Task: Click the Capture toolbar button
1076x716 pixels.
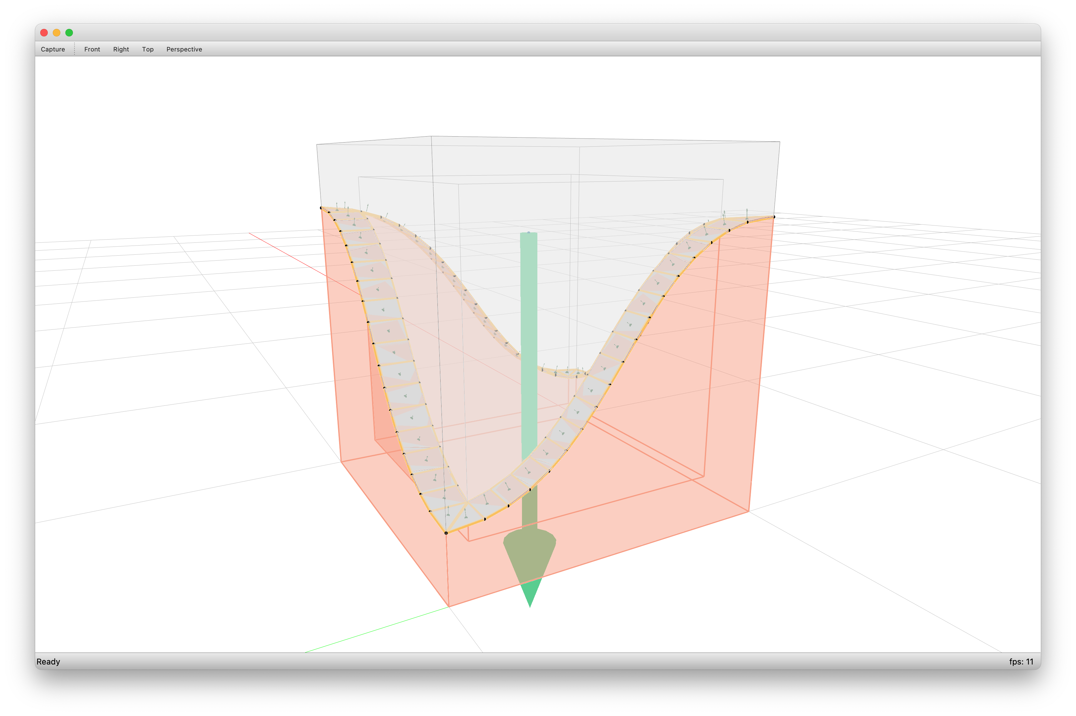Action: (x=52, y=49)
